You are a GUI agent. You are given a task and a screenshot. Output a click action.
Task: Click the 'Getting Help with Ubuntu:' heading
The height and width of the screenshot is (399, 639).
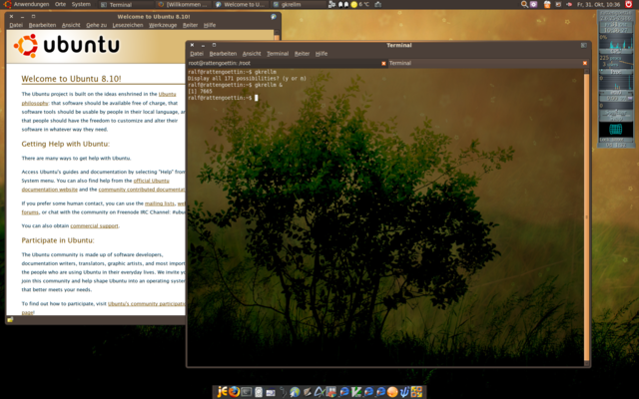click(66, 144)
